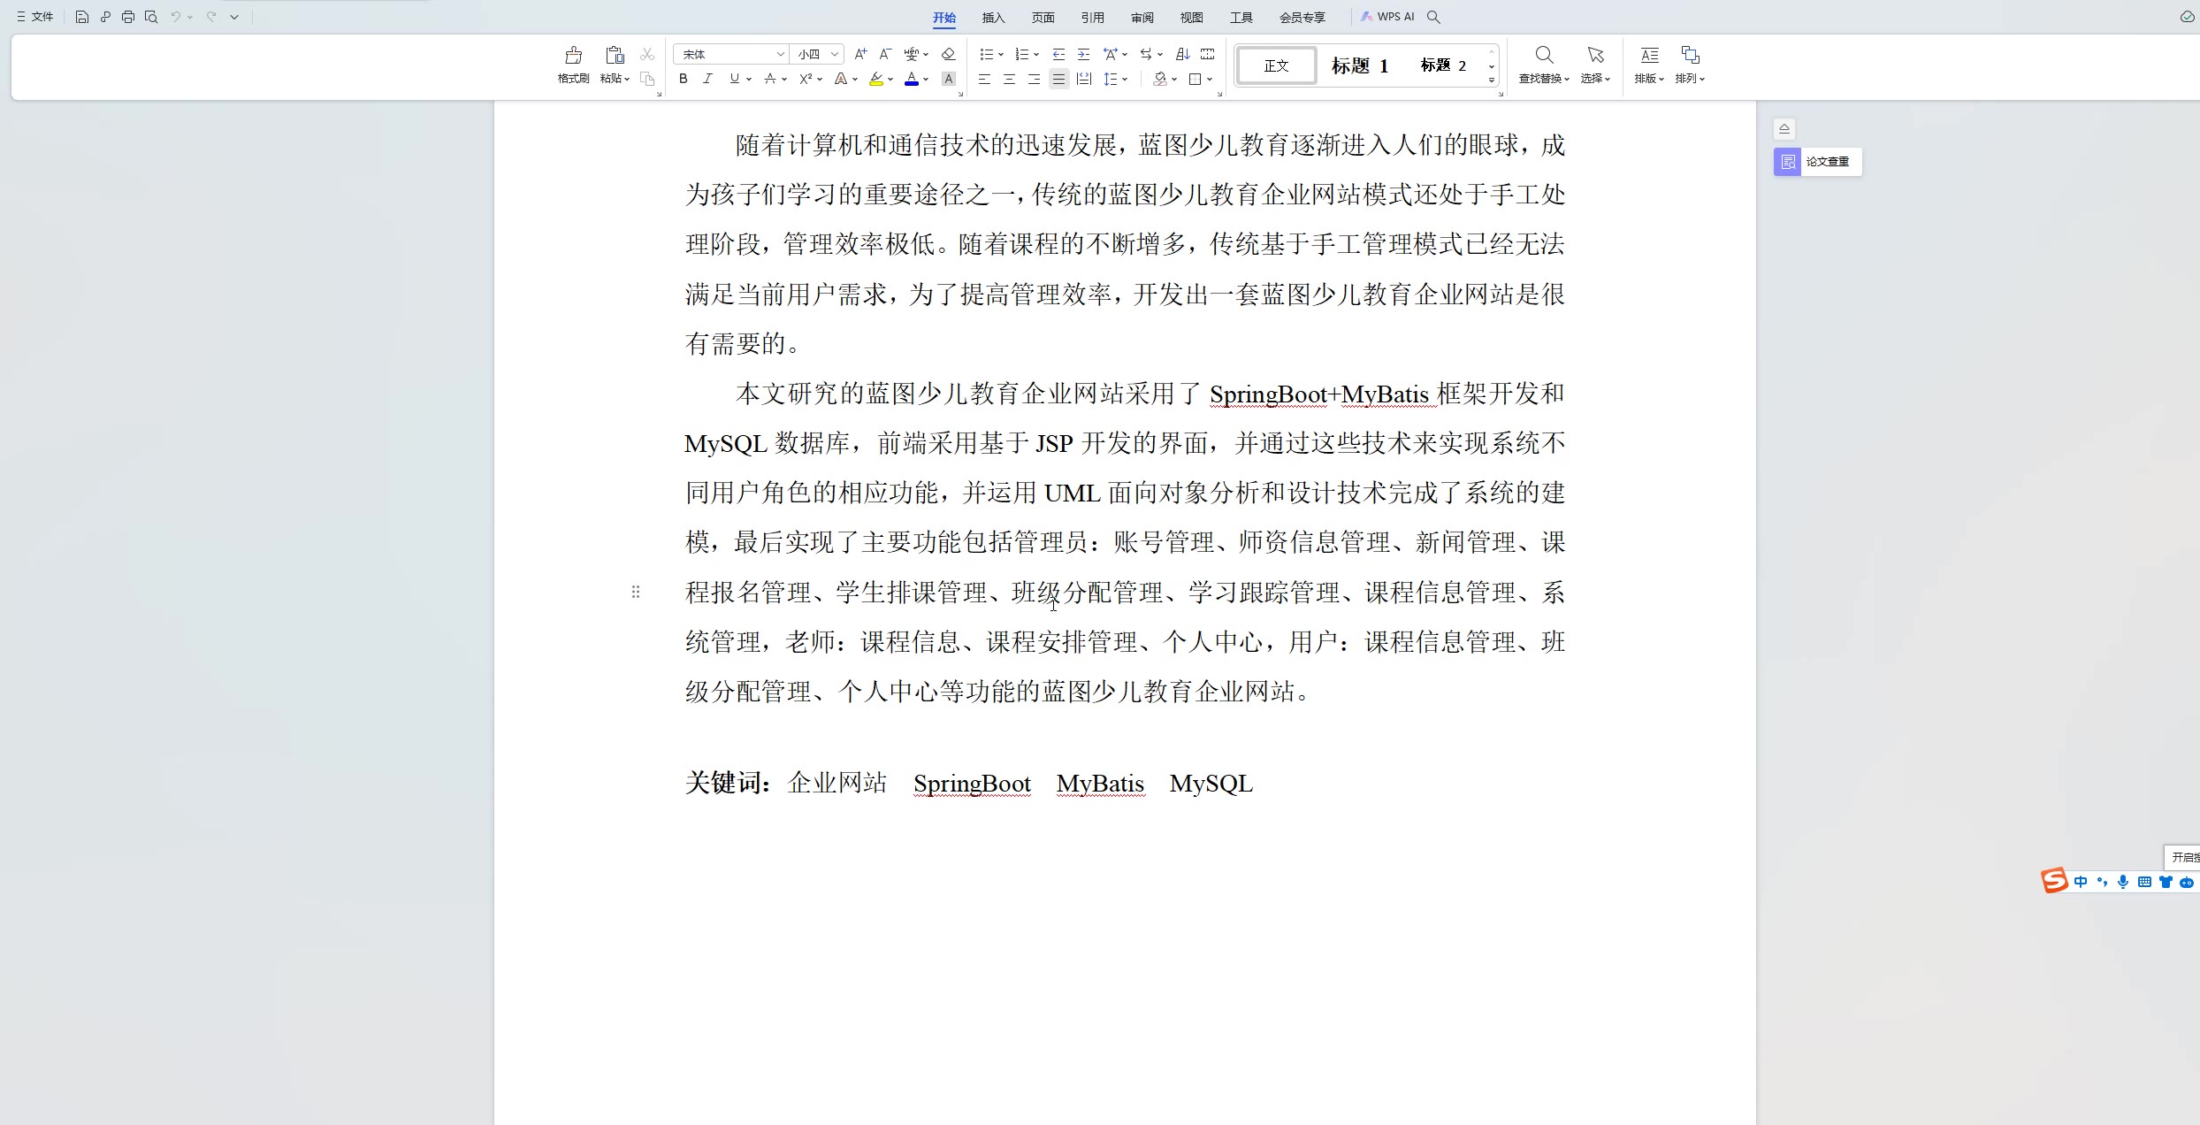Screen dimensions: 2200x1125
Task: Click the character scaling icon
Action: coord(1111,54)
